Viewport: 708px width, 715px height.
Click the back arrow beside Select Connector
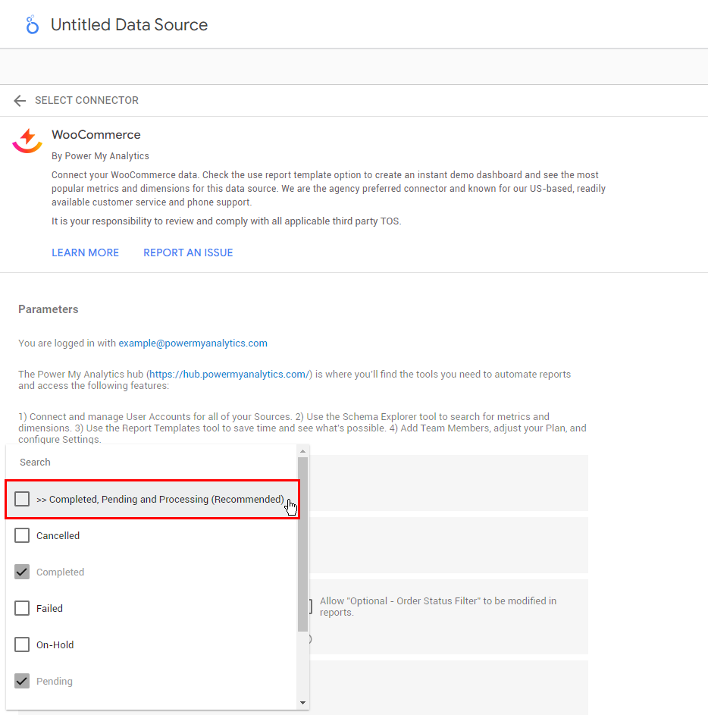[x=20, y=101]
